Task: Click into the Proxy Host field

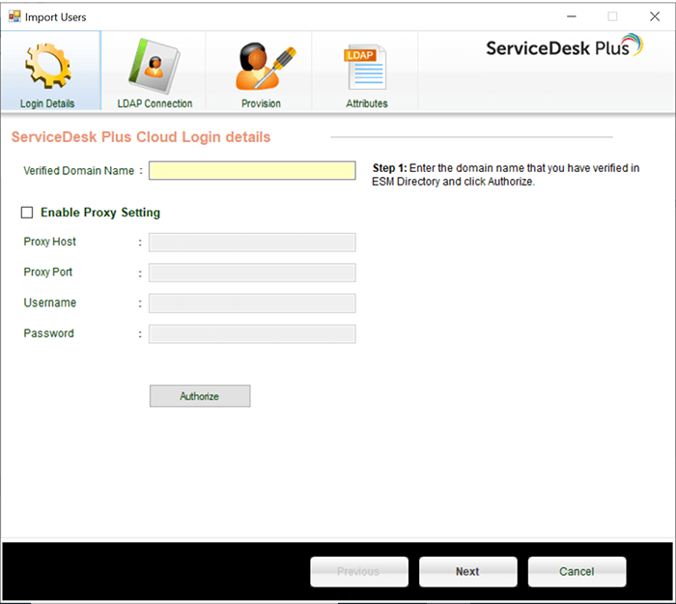Action: point(252,242)
